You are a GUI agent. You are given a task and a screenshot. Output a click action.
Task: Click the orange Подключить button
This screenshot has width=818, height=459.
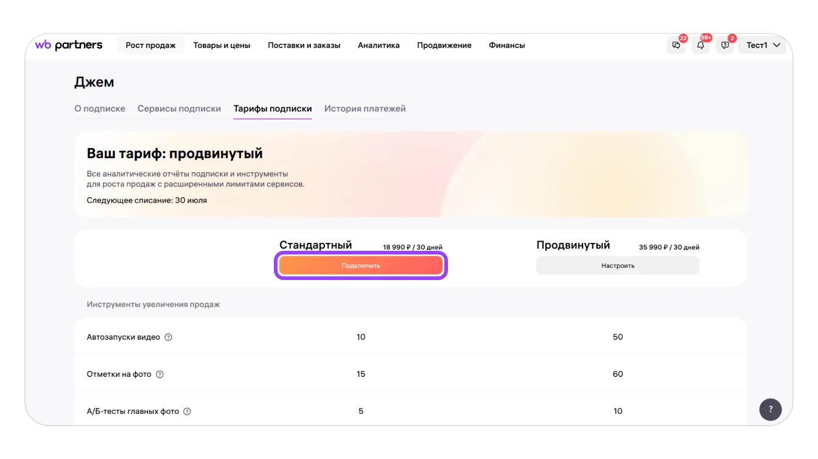(x=361, y=265)
